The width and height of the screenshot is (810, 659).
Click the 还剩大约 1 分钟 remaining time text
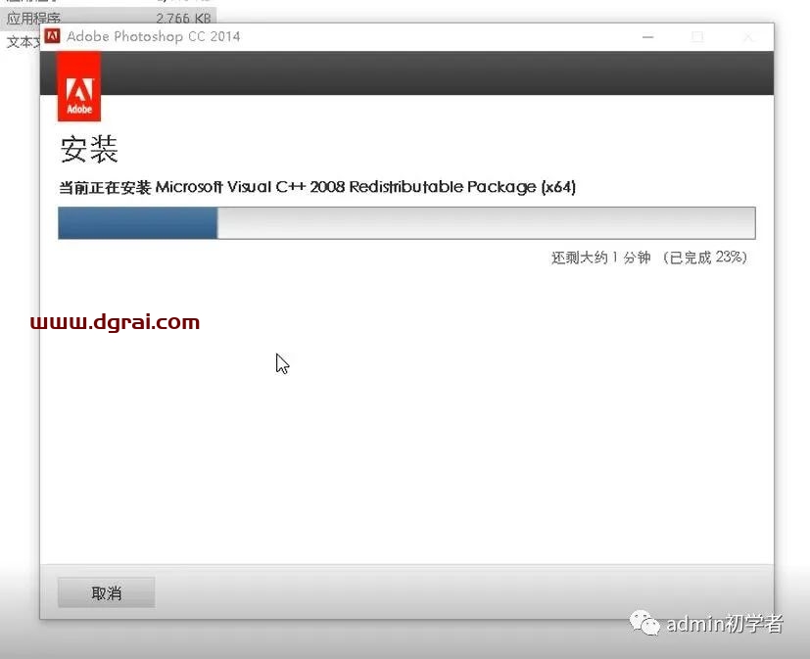[600, 258]
